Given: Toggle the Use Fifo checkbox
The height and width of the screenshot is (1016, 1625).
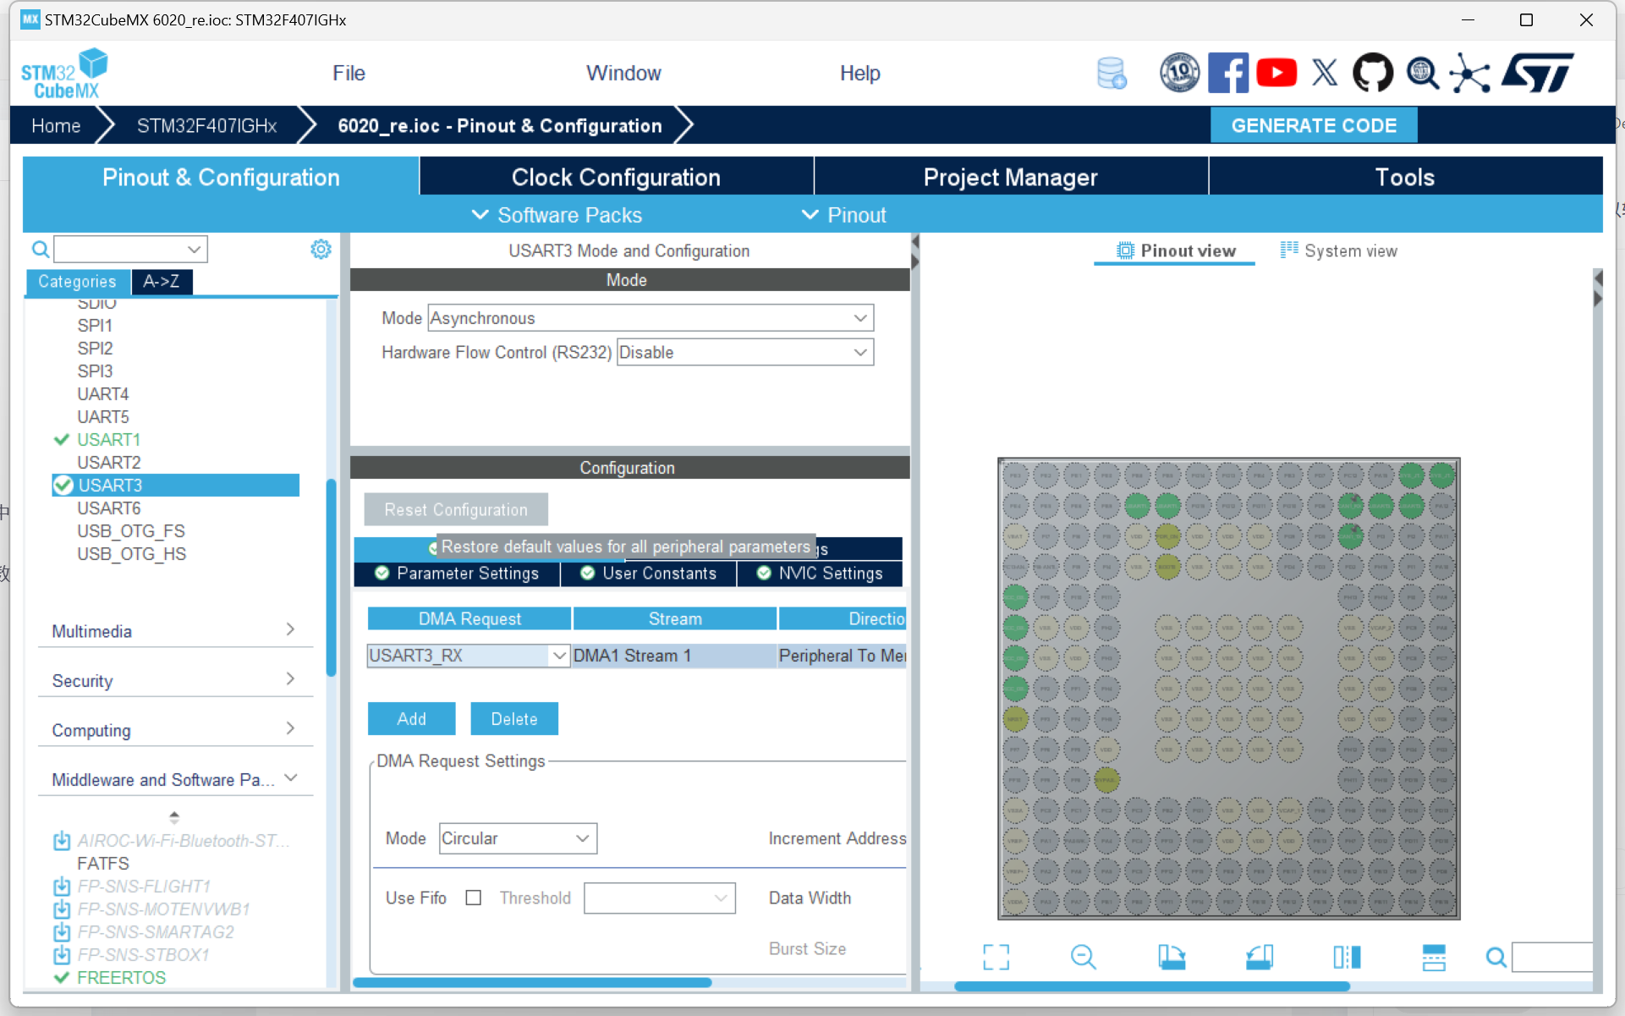Looking at the screenshot, I should coord(474,898).
